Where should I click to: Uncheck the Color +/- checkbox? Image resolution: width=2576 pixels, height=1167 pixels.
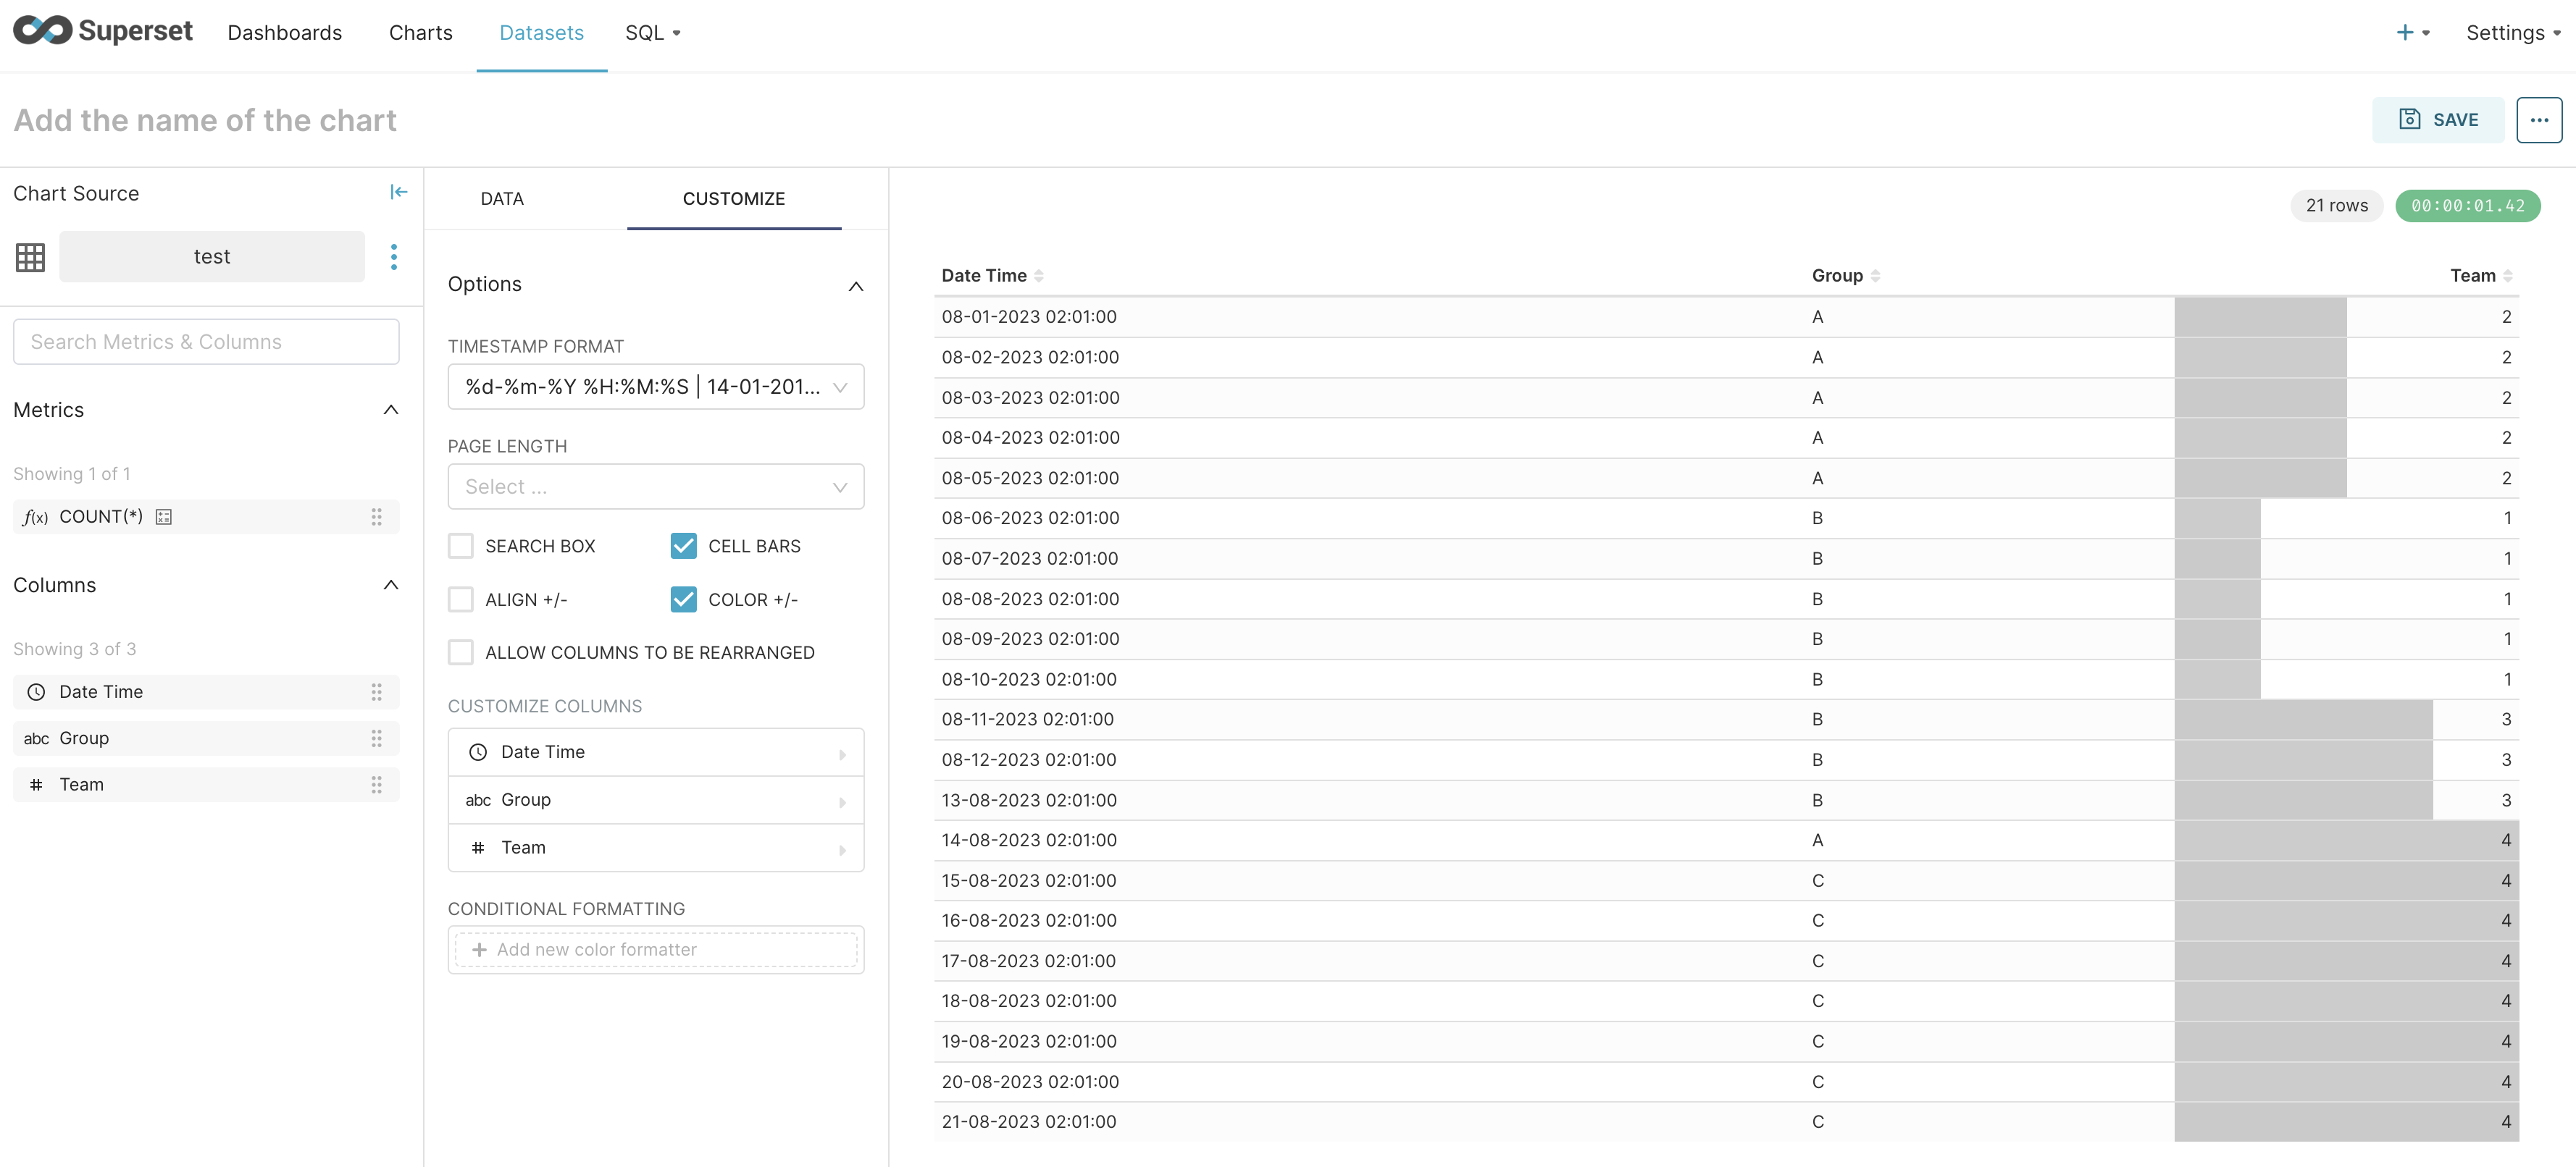tap(683, 599)
